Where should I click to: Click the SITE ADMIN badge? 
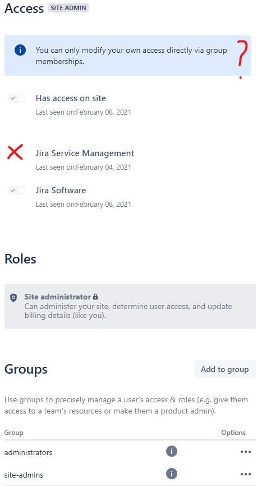68,8
